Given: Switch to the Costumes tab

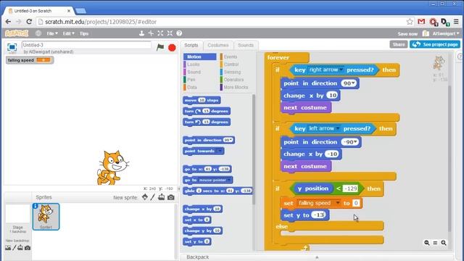Looking at the screenshot, I should point(218,45).
